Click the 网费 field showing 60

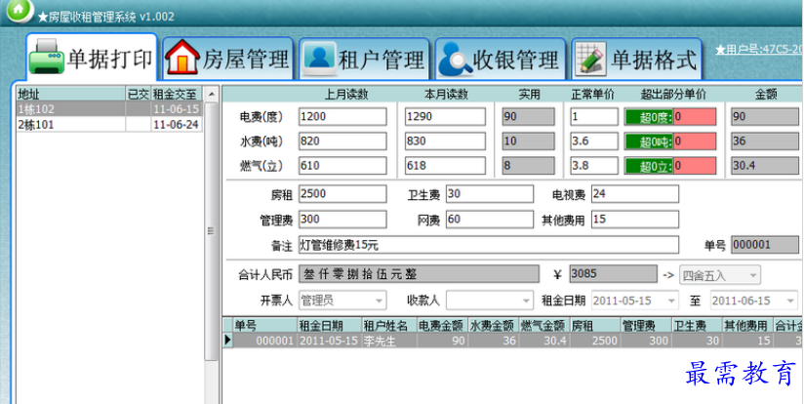pyautogui.click(x=490, y=220)
